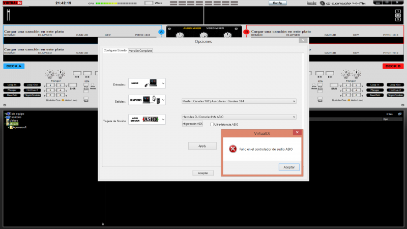Toggle the Wave display switch
The image size is (407, 229).
[x=149, y=3]
